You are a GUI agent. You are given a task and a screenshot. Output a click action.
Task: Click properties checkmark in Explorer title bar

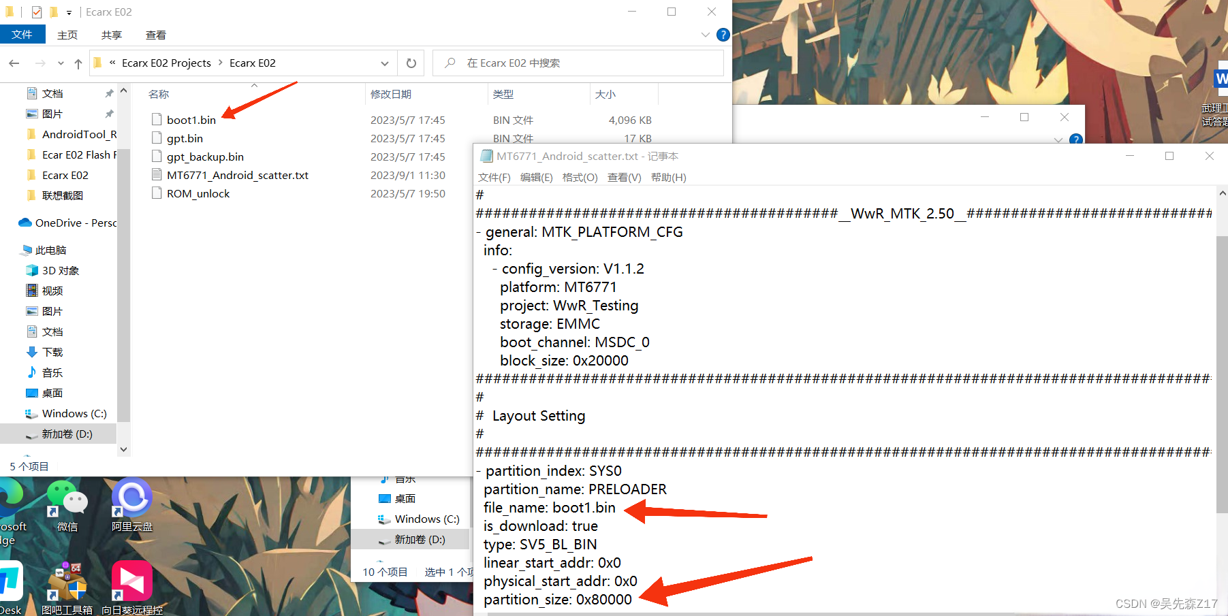coord(37,12)
